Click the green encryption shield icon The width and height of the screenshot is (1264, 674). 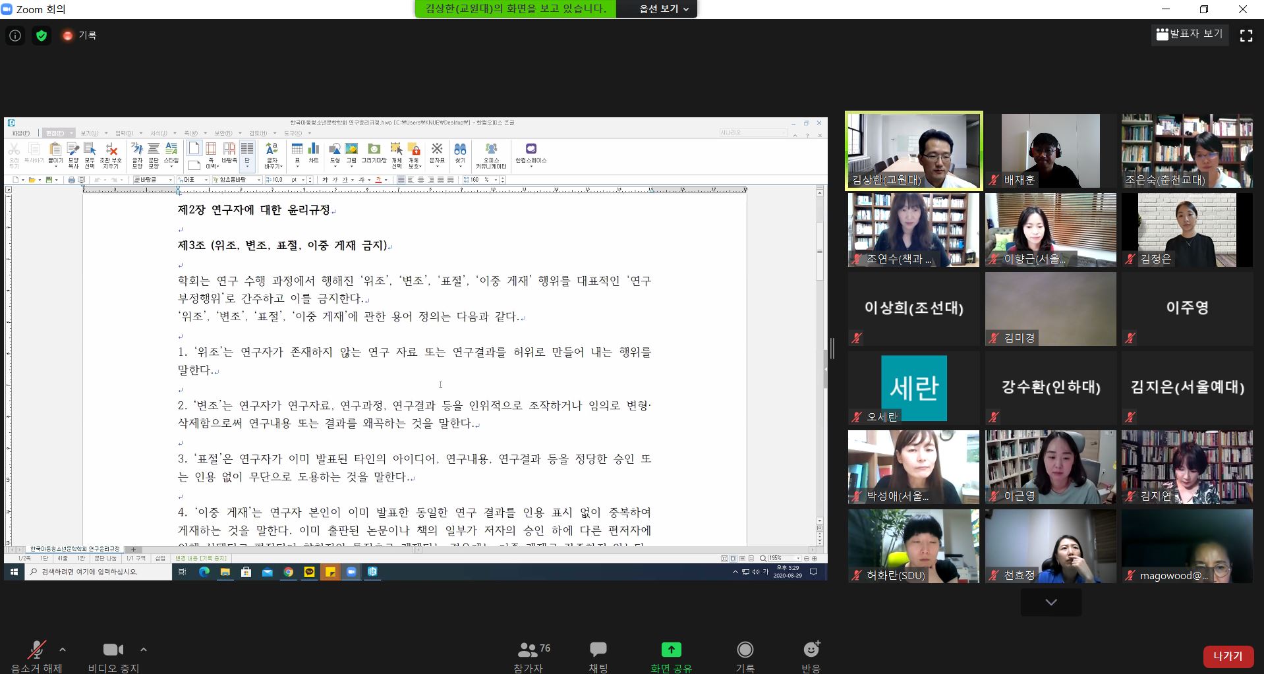coord(42,36)
